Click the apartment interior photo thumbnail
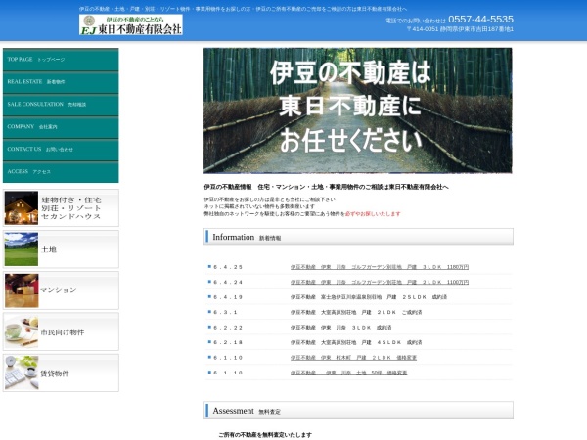The image size is (587, 440). point(22,290)
